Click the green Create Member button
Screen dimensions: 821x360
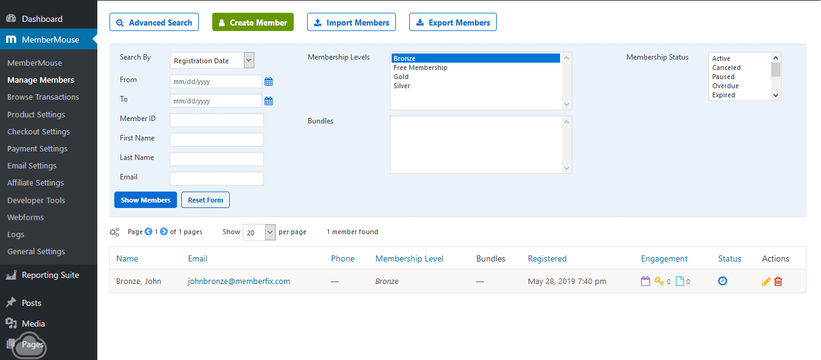pyautogui.click(x=252, y=22)
